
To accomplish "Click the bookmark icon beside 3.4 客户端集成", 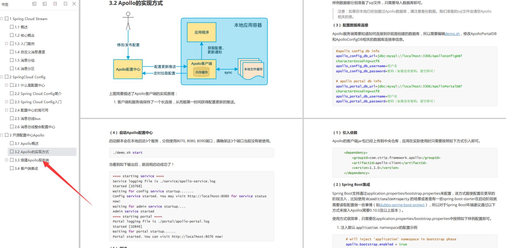I will (12, 168).
